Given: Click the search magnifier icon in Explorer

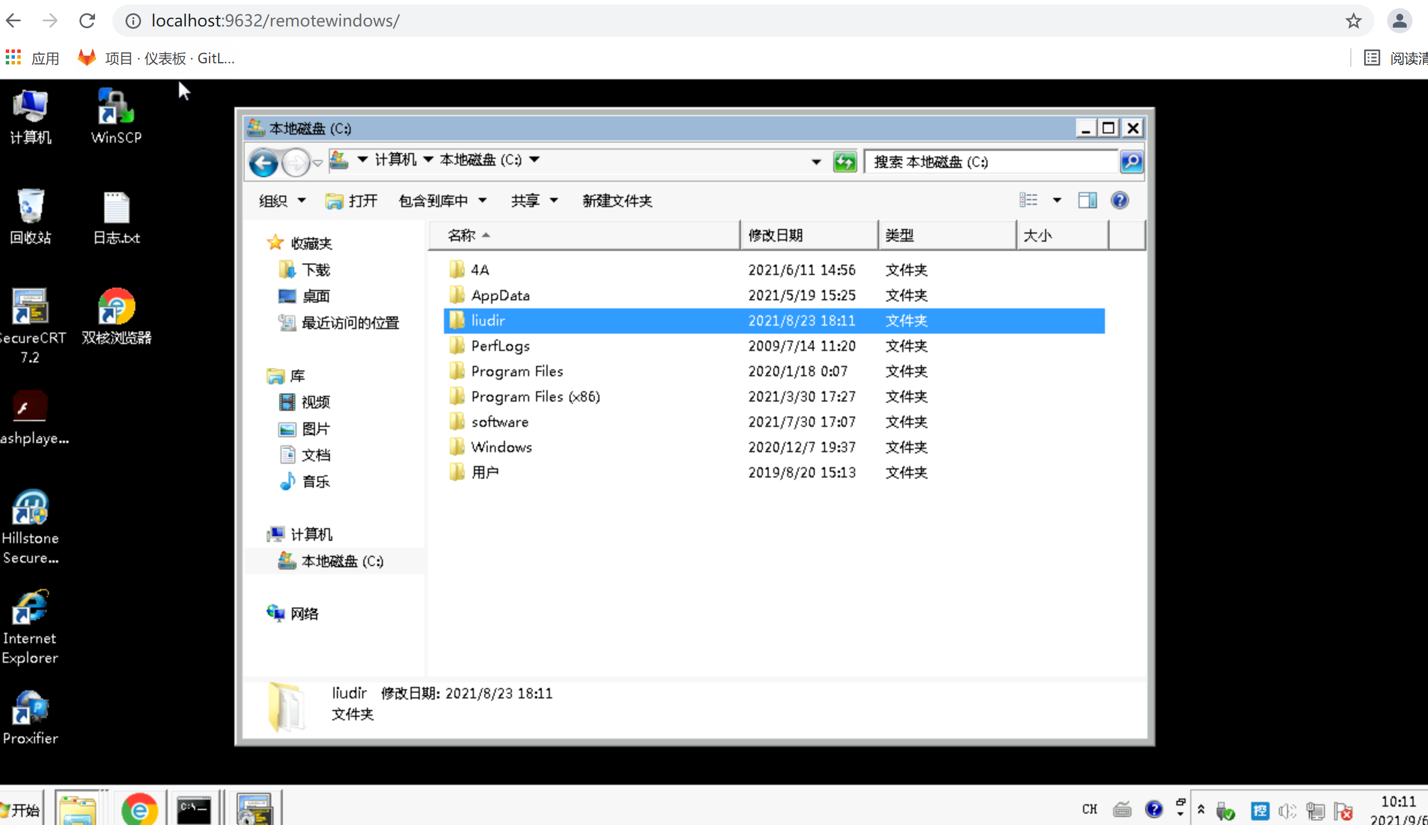Looking at the screenshot, I should pos(1131,162).
